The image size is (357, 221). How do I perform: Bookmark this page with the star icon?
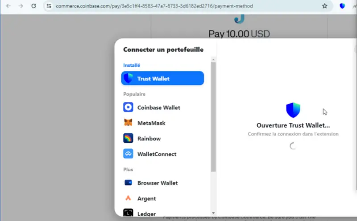[x=325, y=6]
